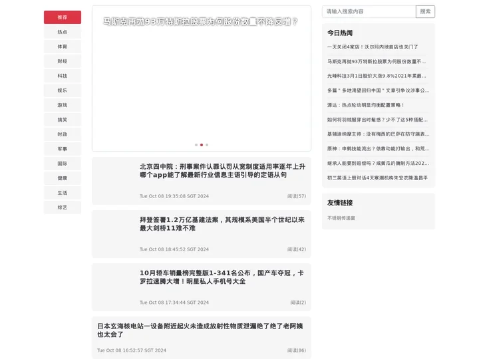
Task: Switch to the 体育 category
Action: 63,47
